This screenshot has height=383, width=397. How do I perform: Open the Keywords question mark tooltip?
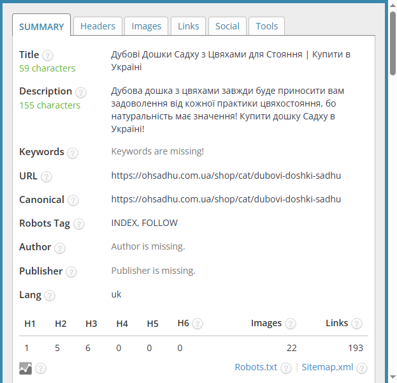pos(73,153)
